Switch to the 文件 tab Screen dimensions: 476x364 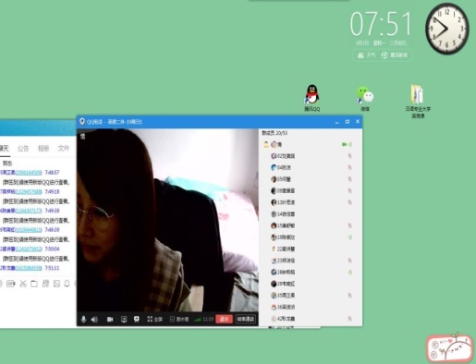[x=64, y=149]
